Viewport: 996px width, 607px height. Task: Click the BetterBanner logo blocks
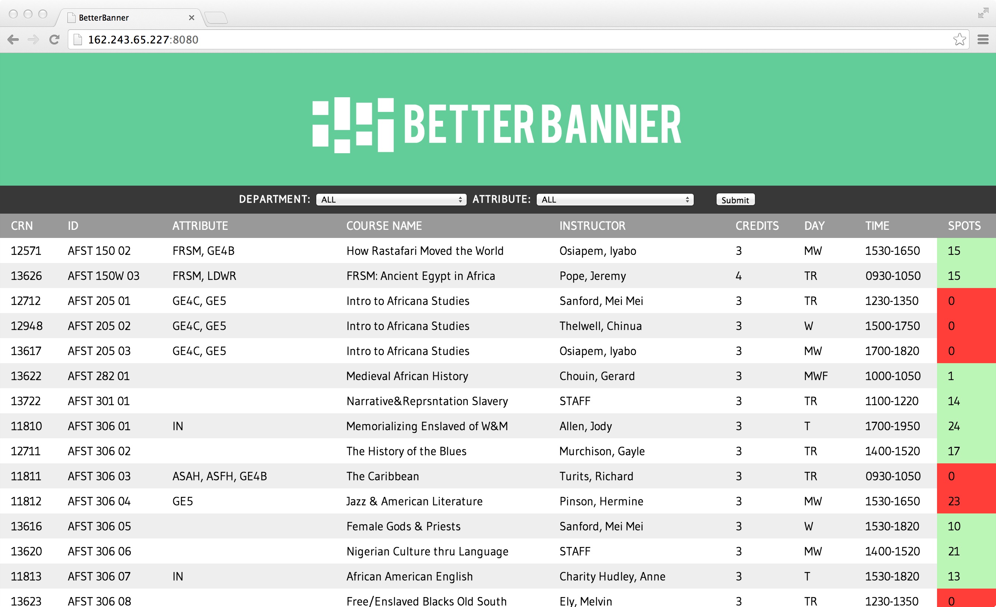(x=353, y=125)
